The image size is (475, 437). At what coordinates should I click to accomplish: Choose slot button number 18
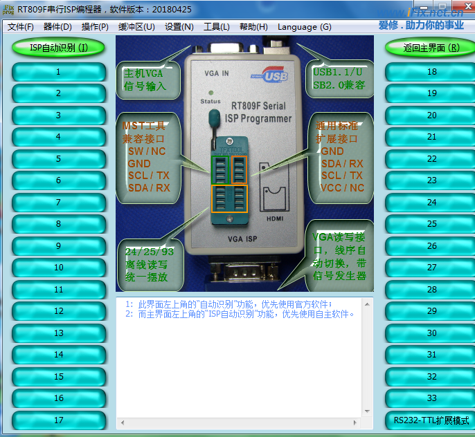tap(431, 72)
